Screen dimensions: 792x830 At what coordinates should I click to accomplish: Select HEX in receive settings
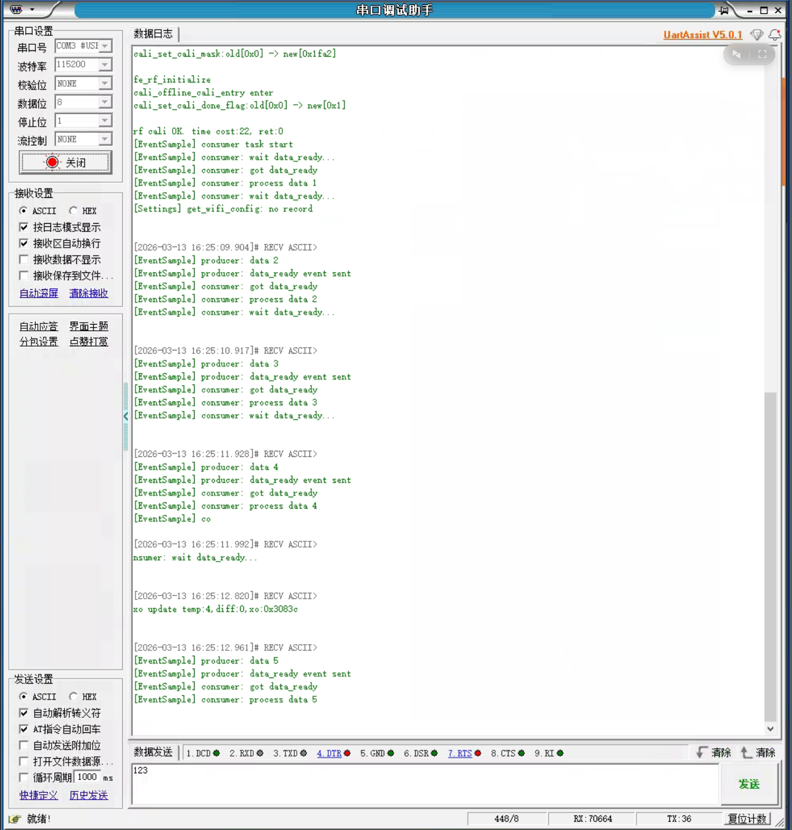[x=74, y=210]
